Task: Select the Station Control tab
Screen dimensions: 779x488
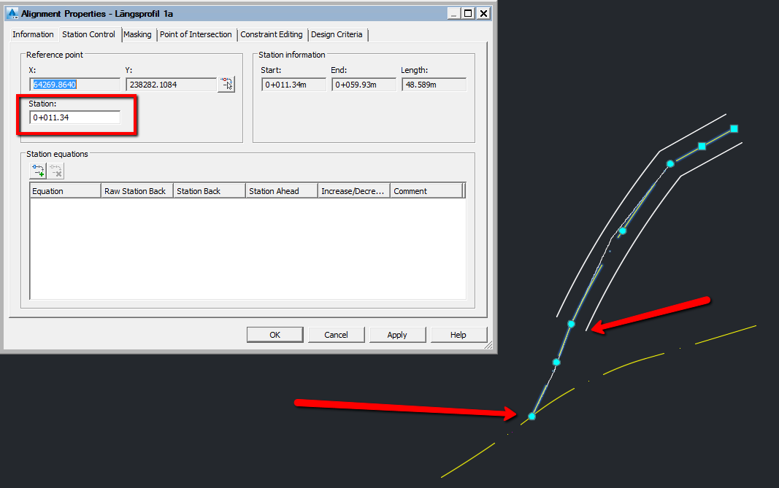Action: coord(88,34)
